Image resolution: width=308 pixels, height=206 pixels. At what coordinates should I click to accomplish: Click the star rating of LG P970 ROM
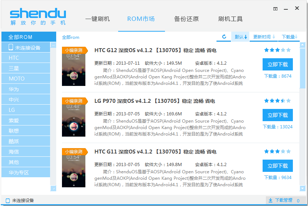(x=277, y=101)
